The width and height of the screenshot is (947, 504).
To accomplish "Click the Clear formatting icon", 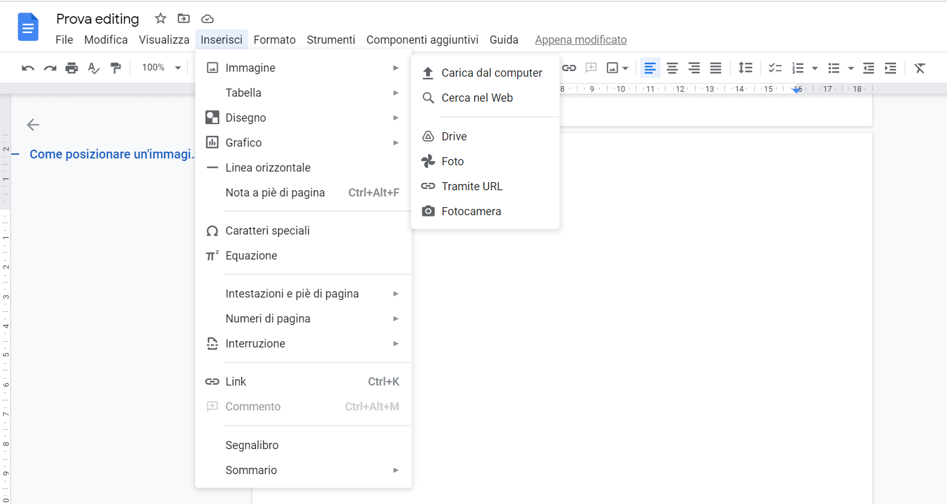I will coord(920,68).
